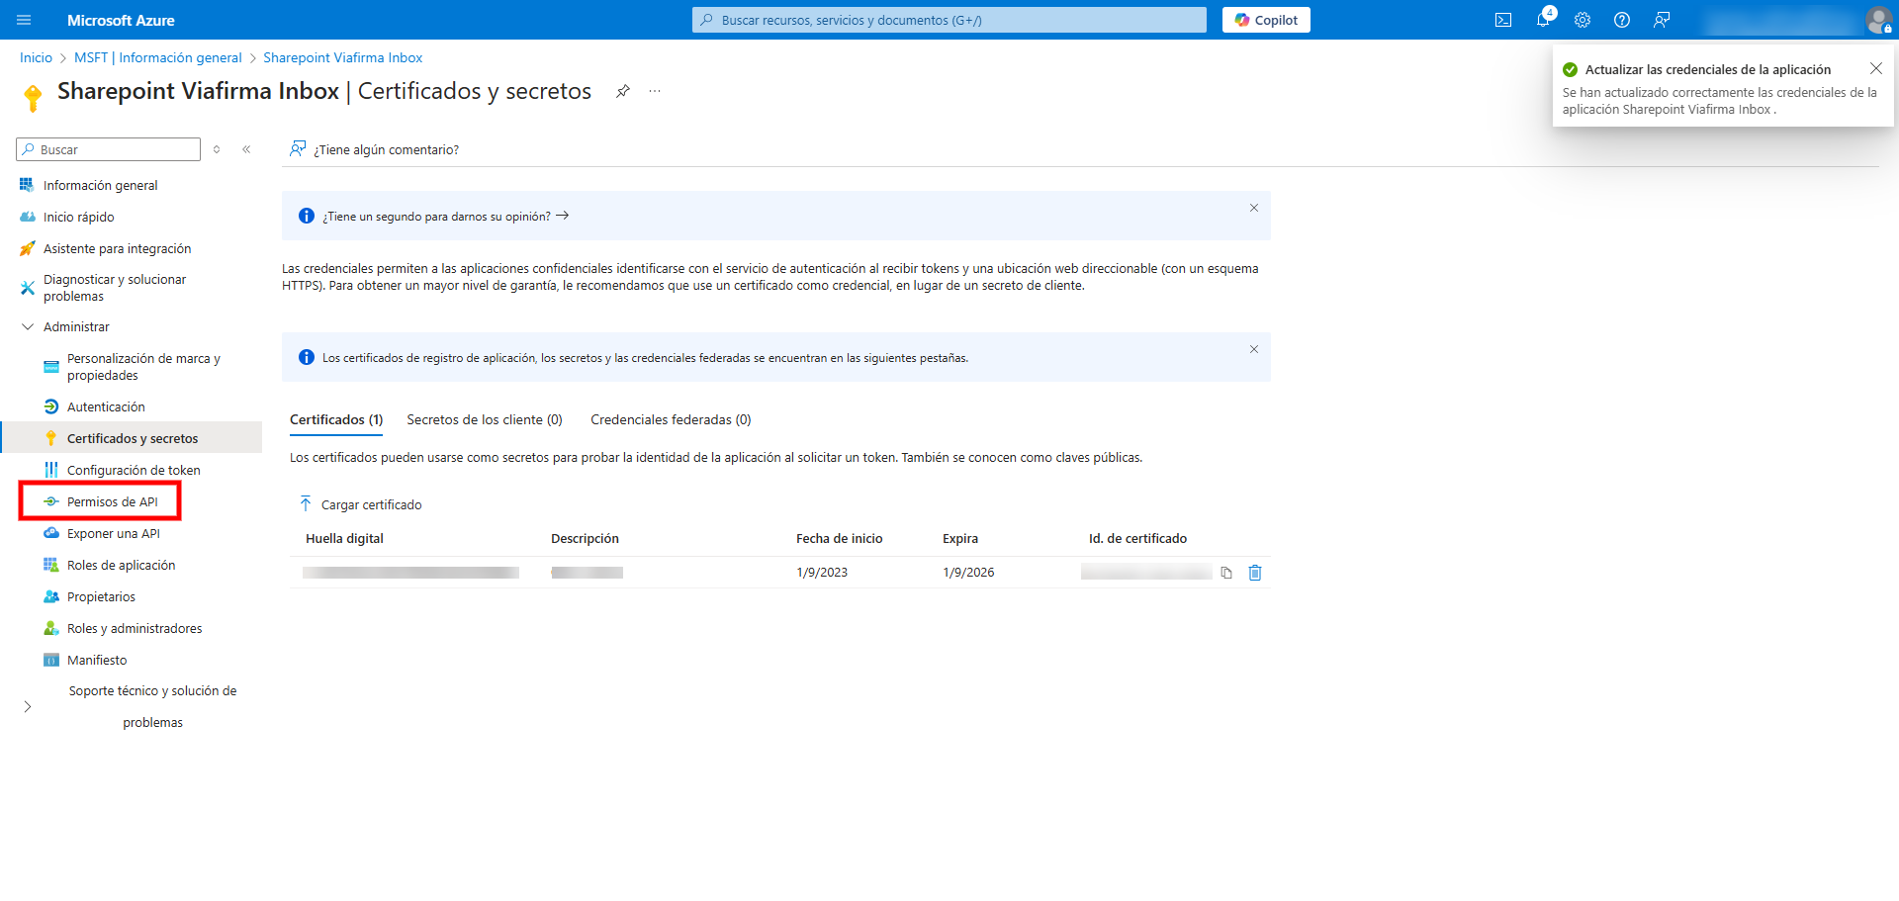Viewport: 1899px width, 901px height.
Task: Open Permisos de API
Action: 112,501
